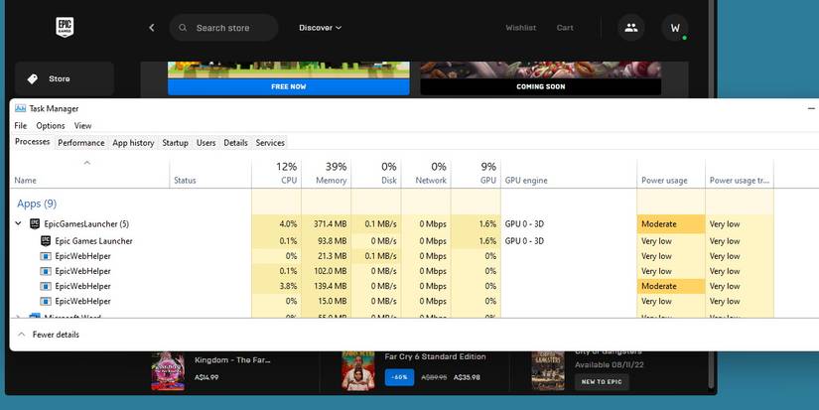
Task: Sort by the GPU column header
Action: tap(476, 174)
